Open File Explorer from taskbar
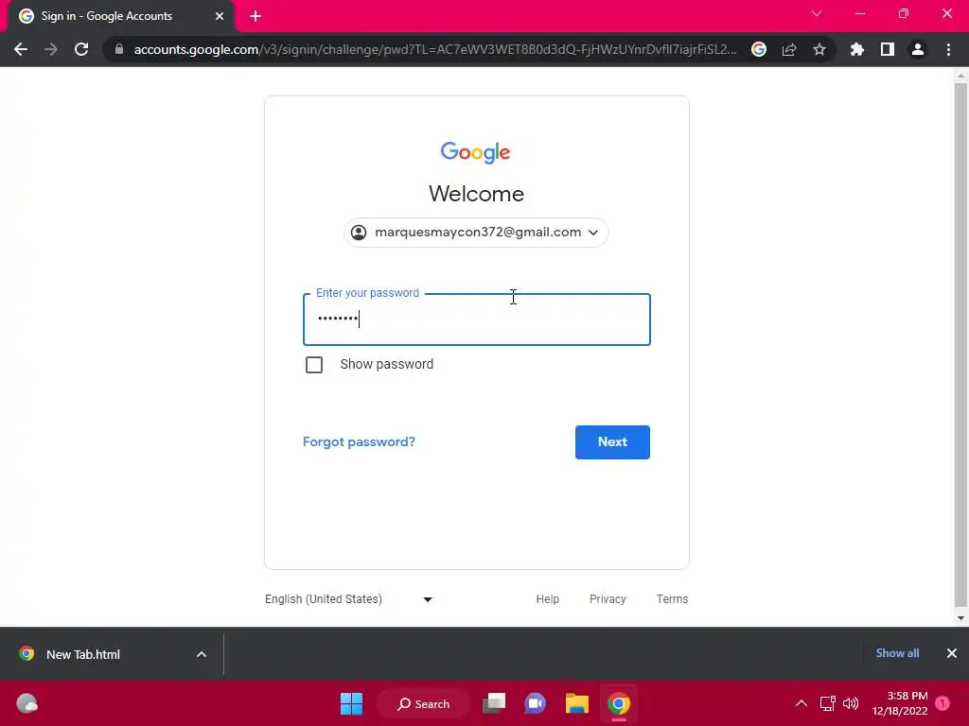 coord(576,703)
